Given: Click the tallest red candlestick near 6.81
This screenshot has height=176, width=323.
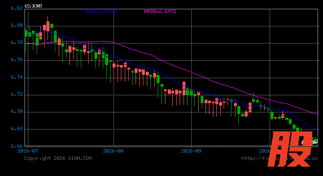Looking at the screenshot, I should pos(48,28).
